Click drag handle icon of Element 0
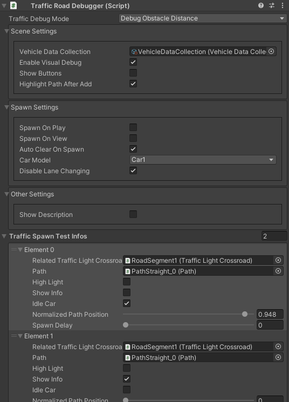The height and width of the screenshot is (402, 289). click(14, 249)
